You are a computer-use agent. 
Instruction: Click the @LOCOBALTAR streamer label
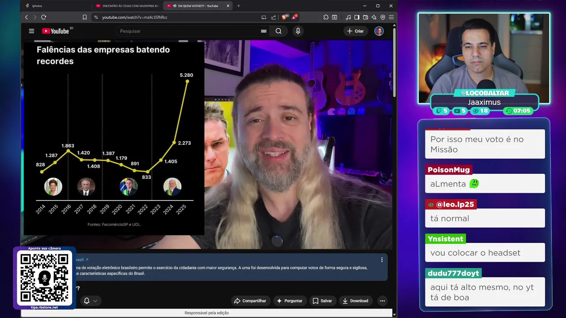485,93
